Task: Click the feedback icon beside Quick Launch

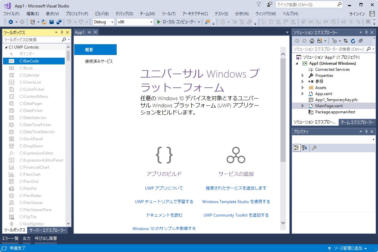Action: pyautogui.click(x=269, y=5)
